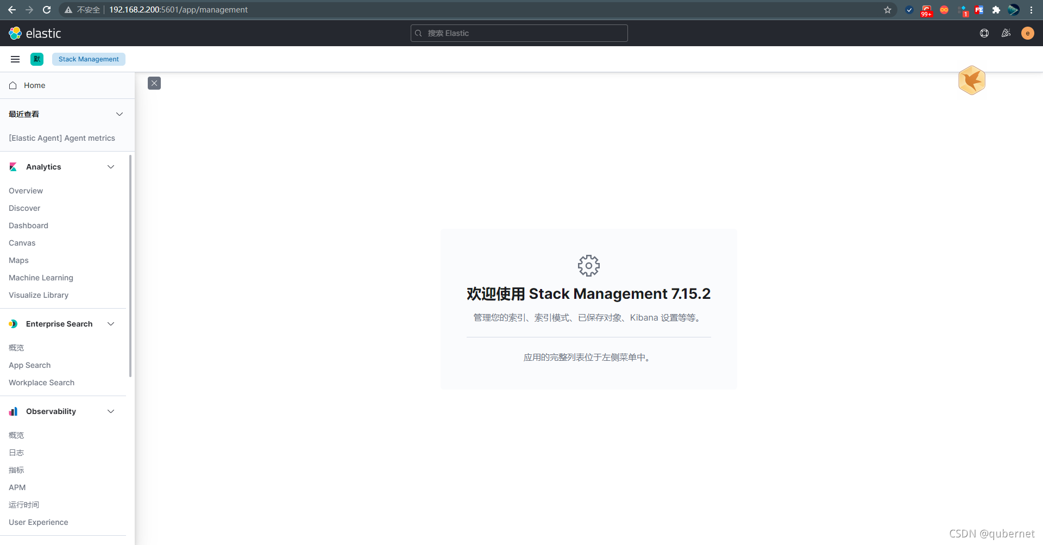
Task: Open the user avatar menu
Action: (1028, 33)
